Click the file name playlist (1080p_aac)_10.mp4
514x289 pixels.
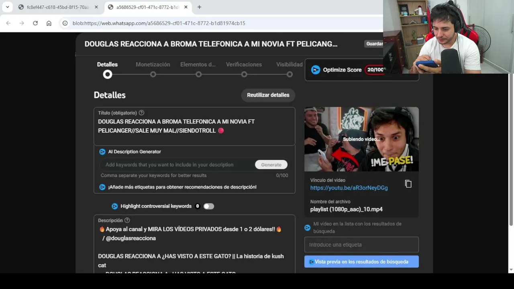346,209
